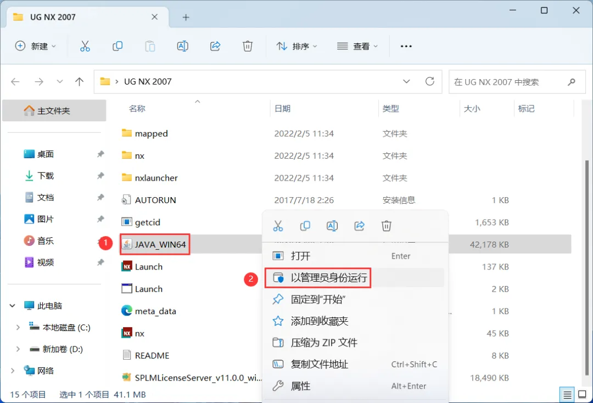This screenshot has width=593, height=403.
Task: Click the vertical scrollbar of the file list
Action: pyautogui.click(x=586, y=267)
